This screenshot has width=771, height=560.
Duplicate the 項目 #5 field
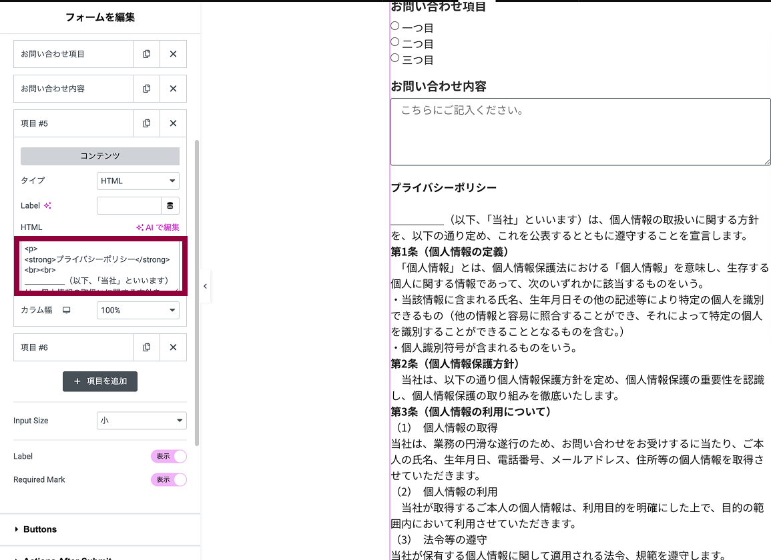pyautogui.click(x=146, y=123)
